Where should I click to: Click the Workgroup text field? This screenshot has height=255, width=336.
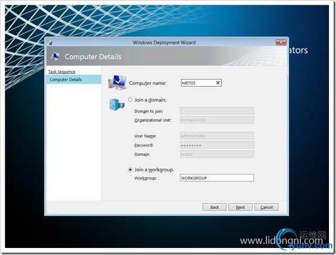click(217, 178)
